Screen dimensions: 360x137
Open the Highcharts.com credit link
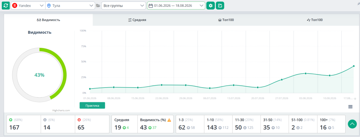click(61, 110)
